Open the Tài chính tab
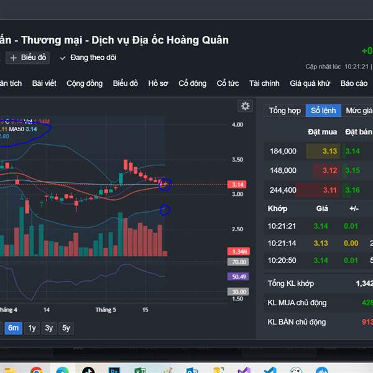This screenshot has height=373, width=373. (264, 83)
